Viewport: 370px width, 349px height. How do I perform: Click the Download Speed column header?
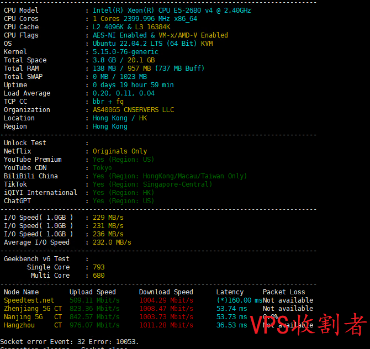(166, 292)
